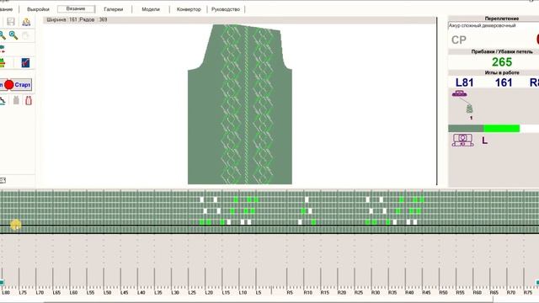The image size is (539, 303).
Task: Click the green progress bar
Action: point(502,129)
